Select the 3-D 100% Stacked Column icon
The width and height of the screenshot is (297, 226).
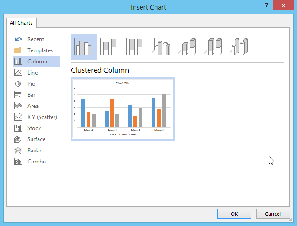point(213,47)
